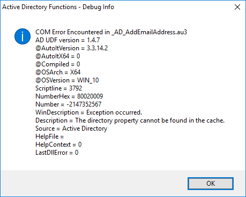Click the AD UDF version line
The image size is (246, 197).
tap(68, 40)
